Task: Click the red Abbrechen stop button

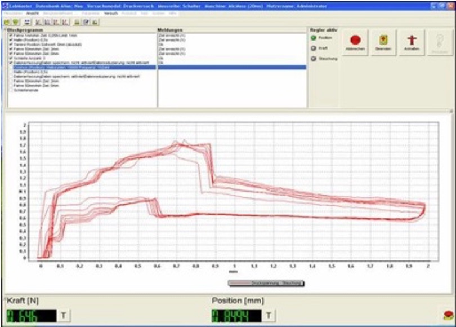Action: point(355,42)
